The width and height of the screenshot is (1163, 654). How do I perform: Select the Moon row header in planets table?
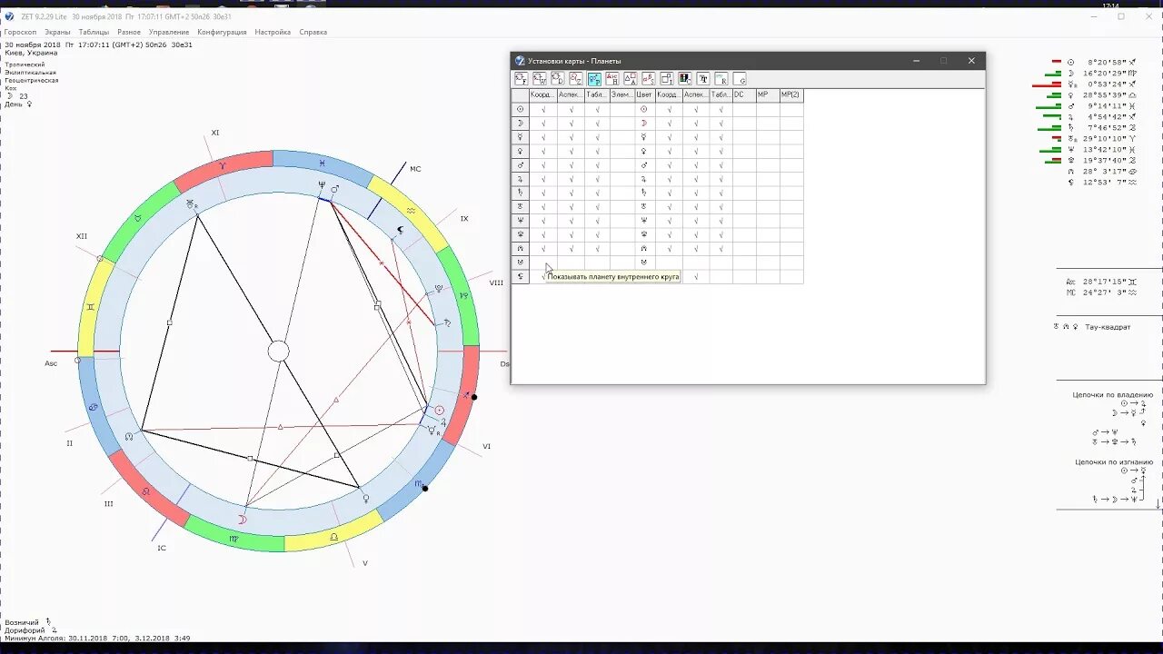click(x=521, y=124)
